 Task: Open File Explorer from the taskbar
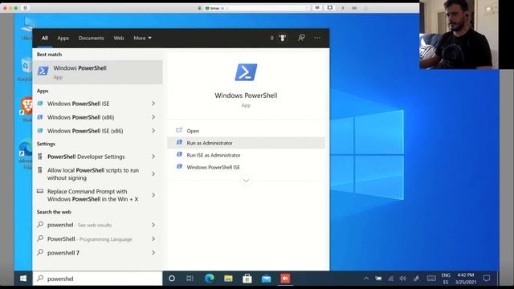(x=228, y=279)
